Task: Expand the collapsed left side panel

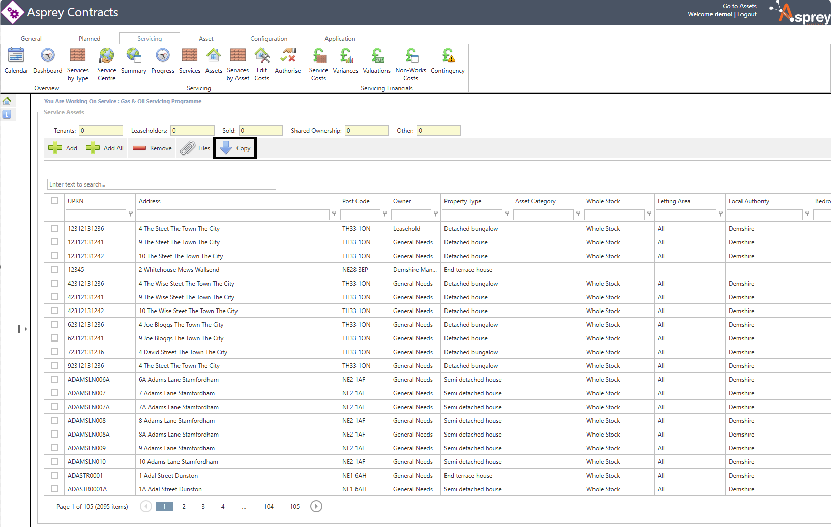Action: (x=26, y=329)
